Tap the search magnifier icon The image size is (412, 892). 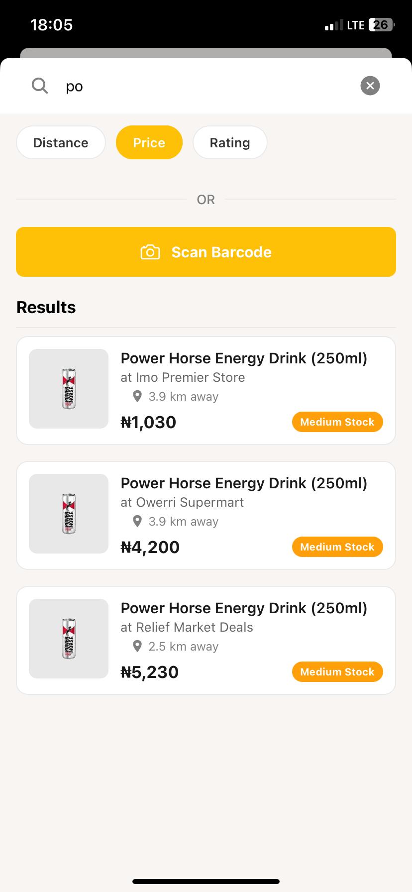(x=40, y=86)
